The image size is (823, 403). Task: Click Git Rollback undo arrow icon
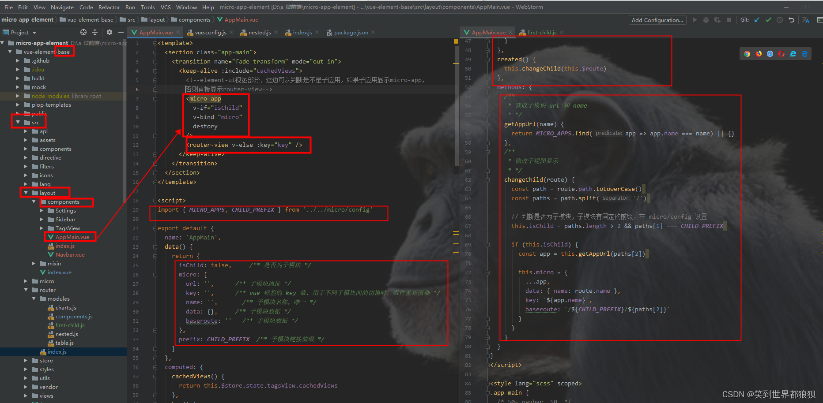coord(791,20)
